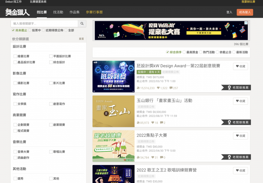Check the 其他 category
This screenshot has width=263, height=183.
pyautogui.click(x=51, y=178)
